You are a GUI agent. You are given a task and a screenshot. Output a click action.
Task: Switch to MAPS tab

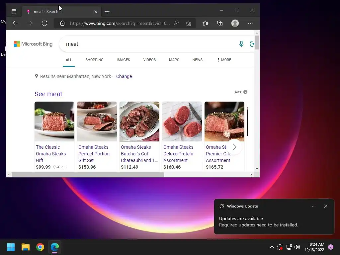click(x=174, y=60)
